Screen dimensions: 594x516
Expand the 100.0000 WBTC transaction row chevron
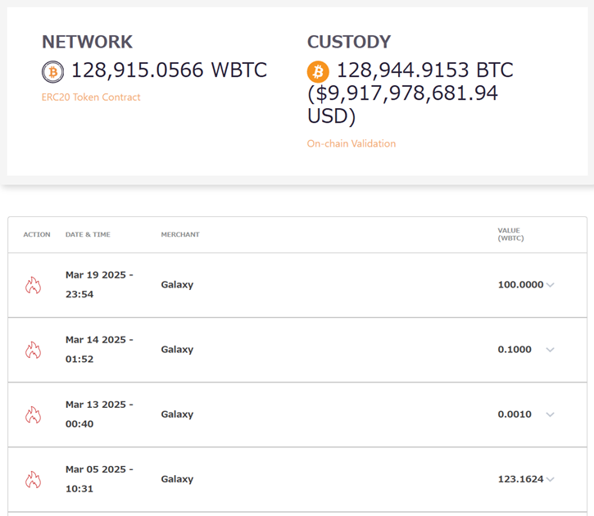(550, 285)
